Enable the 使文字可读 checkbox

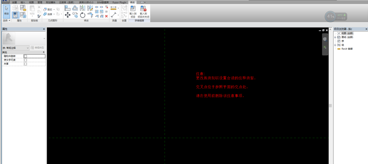coord(26,60)
